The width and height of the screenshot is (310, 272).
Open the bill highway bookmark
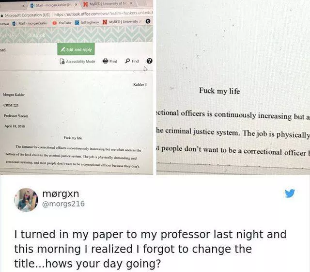point(87,22)
